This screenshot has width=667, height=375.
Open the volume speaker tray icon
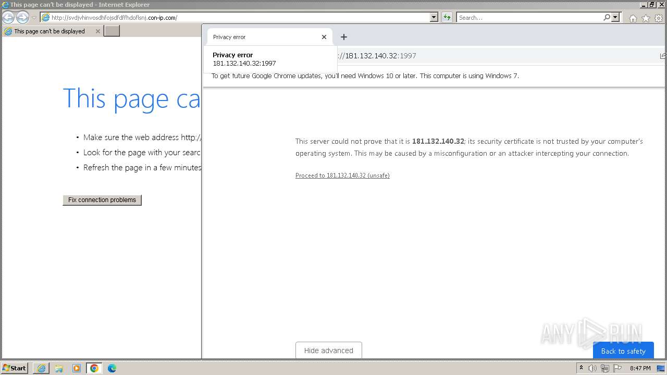[x=592, y=368]
